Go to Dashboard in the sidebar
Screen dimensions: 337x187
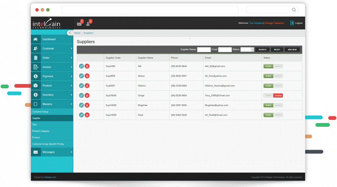(x=52, y=39)
